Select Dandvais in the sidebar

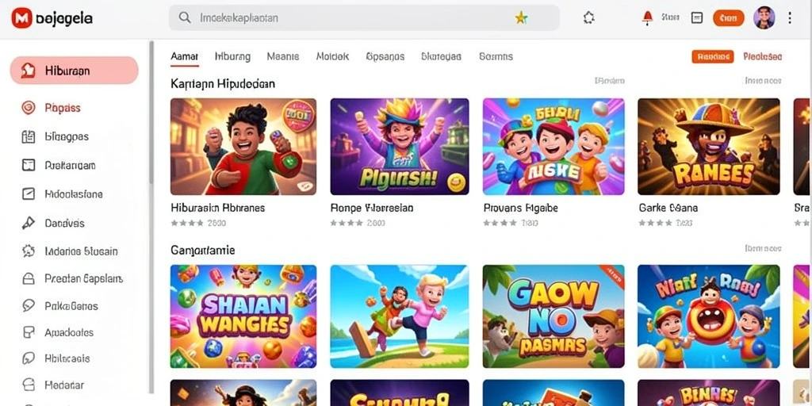tap(64, 223)
